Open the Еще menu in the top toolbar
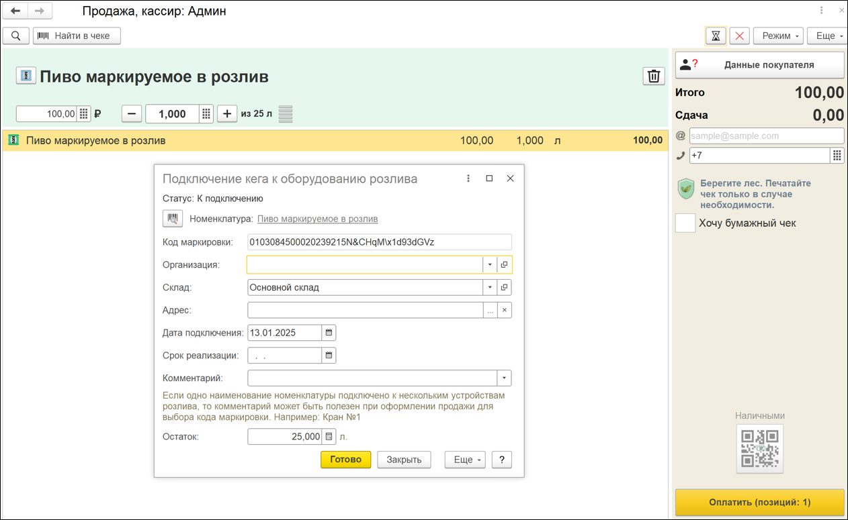 click(x=827, y=36)
